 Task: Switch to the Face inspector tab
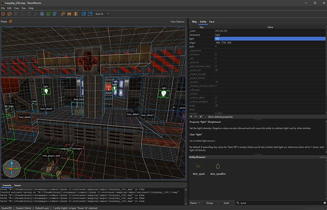[212, 22]
